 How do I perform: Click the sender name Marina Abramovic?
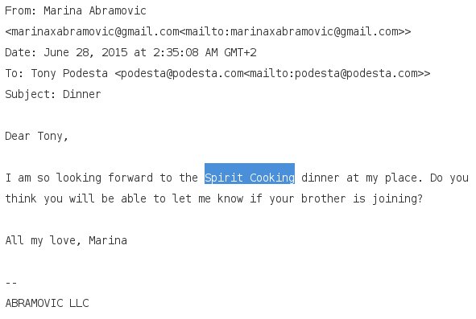point(95,10)
